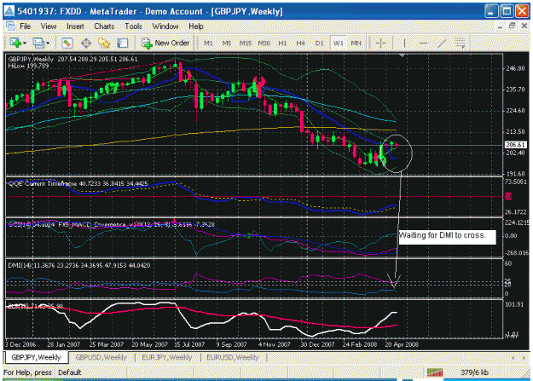
Task: Restore the inner chart window
Action: click(512, 26)
